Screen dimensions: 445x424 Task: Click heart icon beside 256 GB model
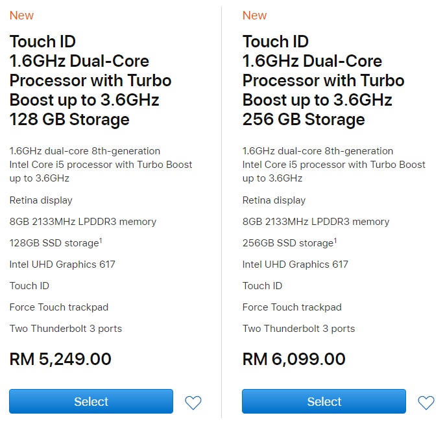426,403
